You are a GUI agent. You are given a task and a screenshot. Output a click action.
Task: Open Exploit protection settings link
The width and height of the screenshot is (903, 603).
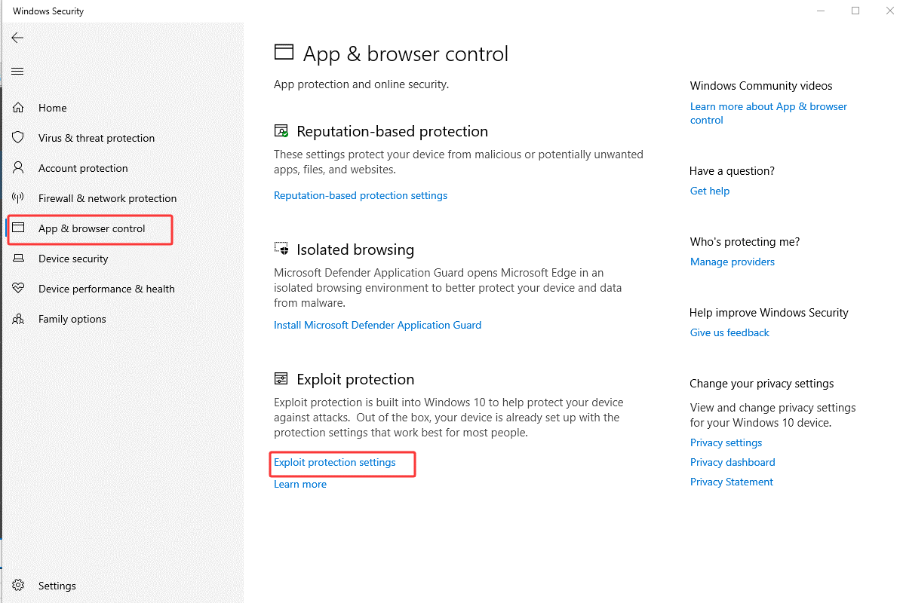tap(334, 462)
